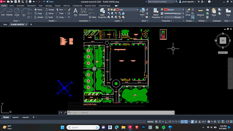The width and height of the screenshot is (233, 131).
Task: Click the object color wheel icon
Action: 162,10
